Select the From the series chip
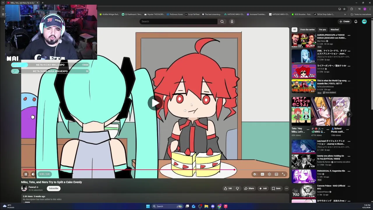This screenshot has width=373, height=210. (x=307, y=29)
